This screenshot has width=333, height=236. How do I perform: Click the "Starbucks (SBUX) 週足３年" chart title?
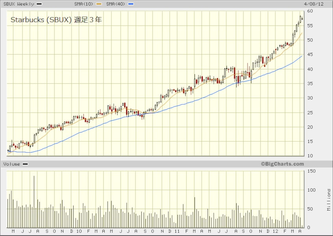(x=56, y=20)
